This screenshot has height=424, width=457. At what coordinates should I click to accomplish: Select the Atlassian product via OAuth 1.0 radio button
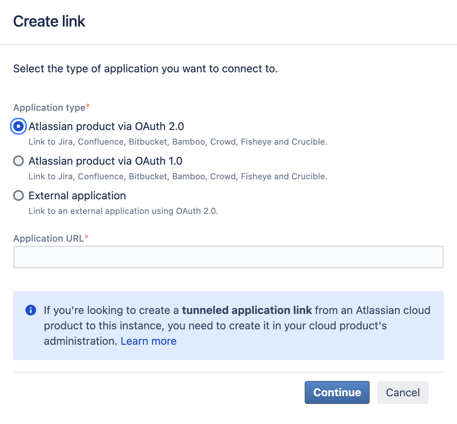(x=18, y=161)
